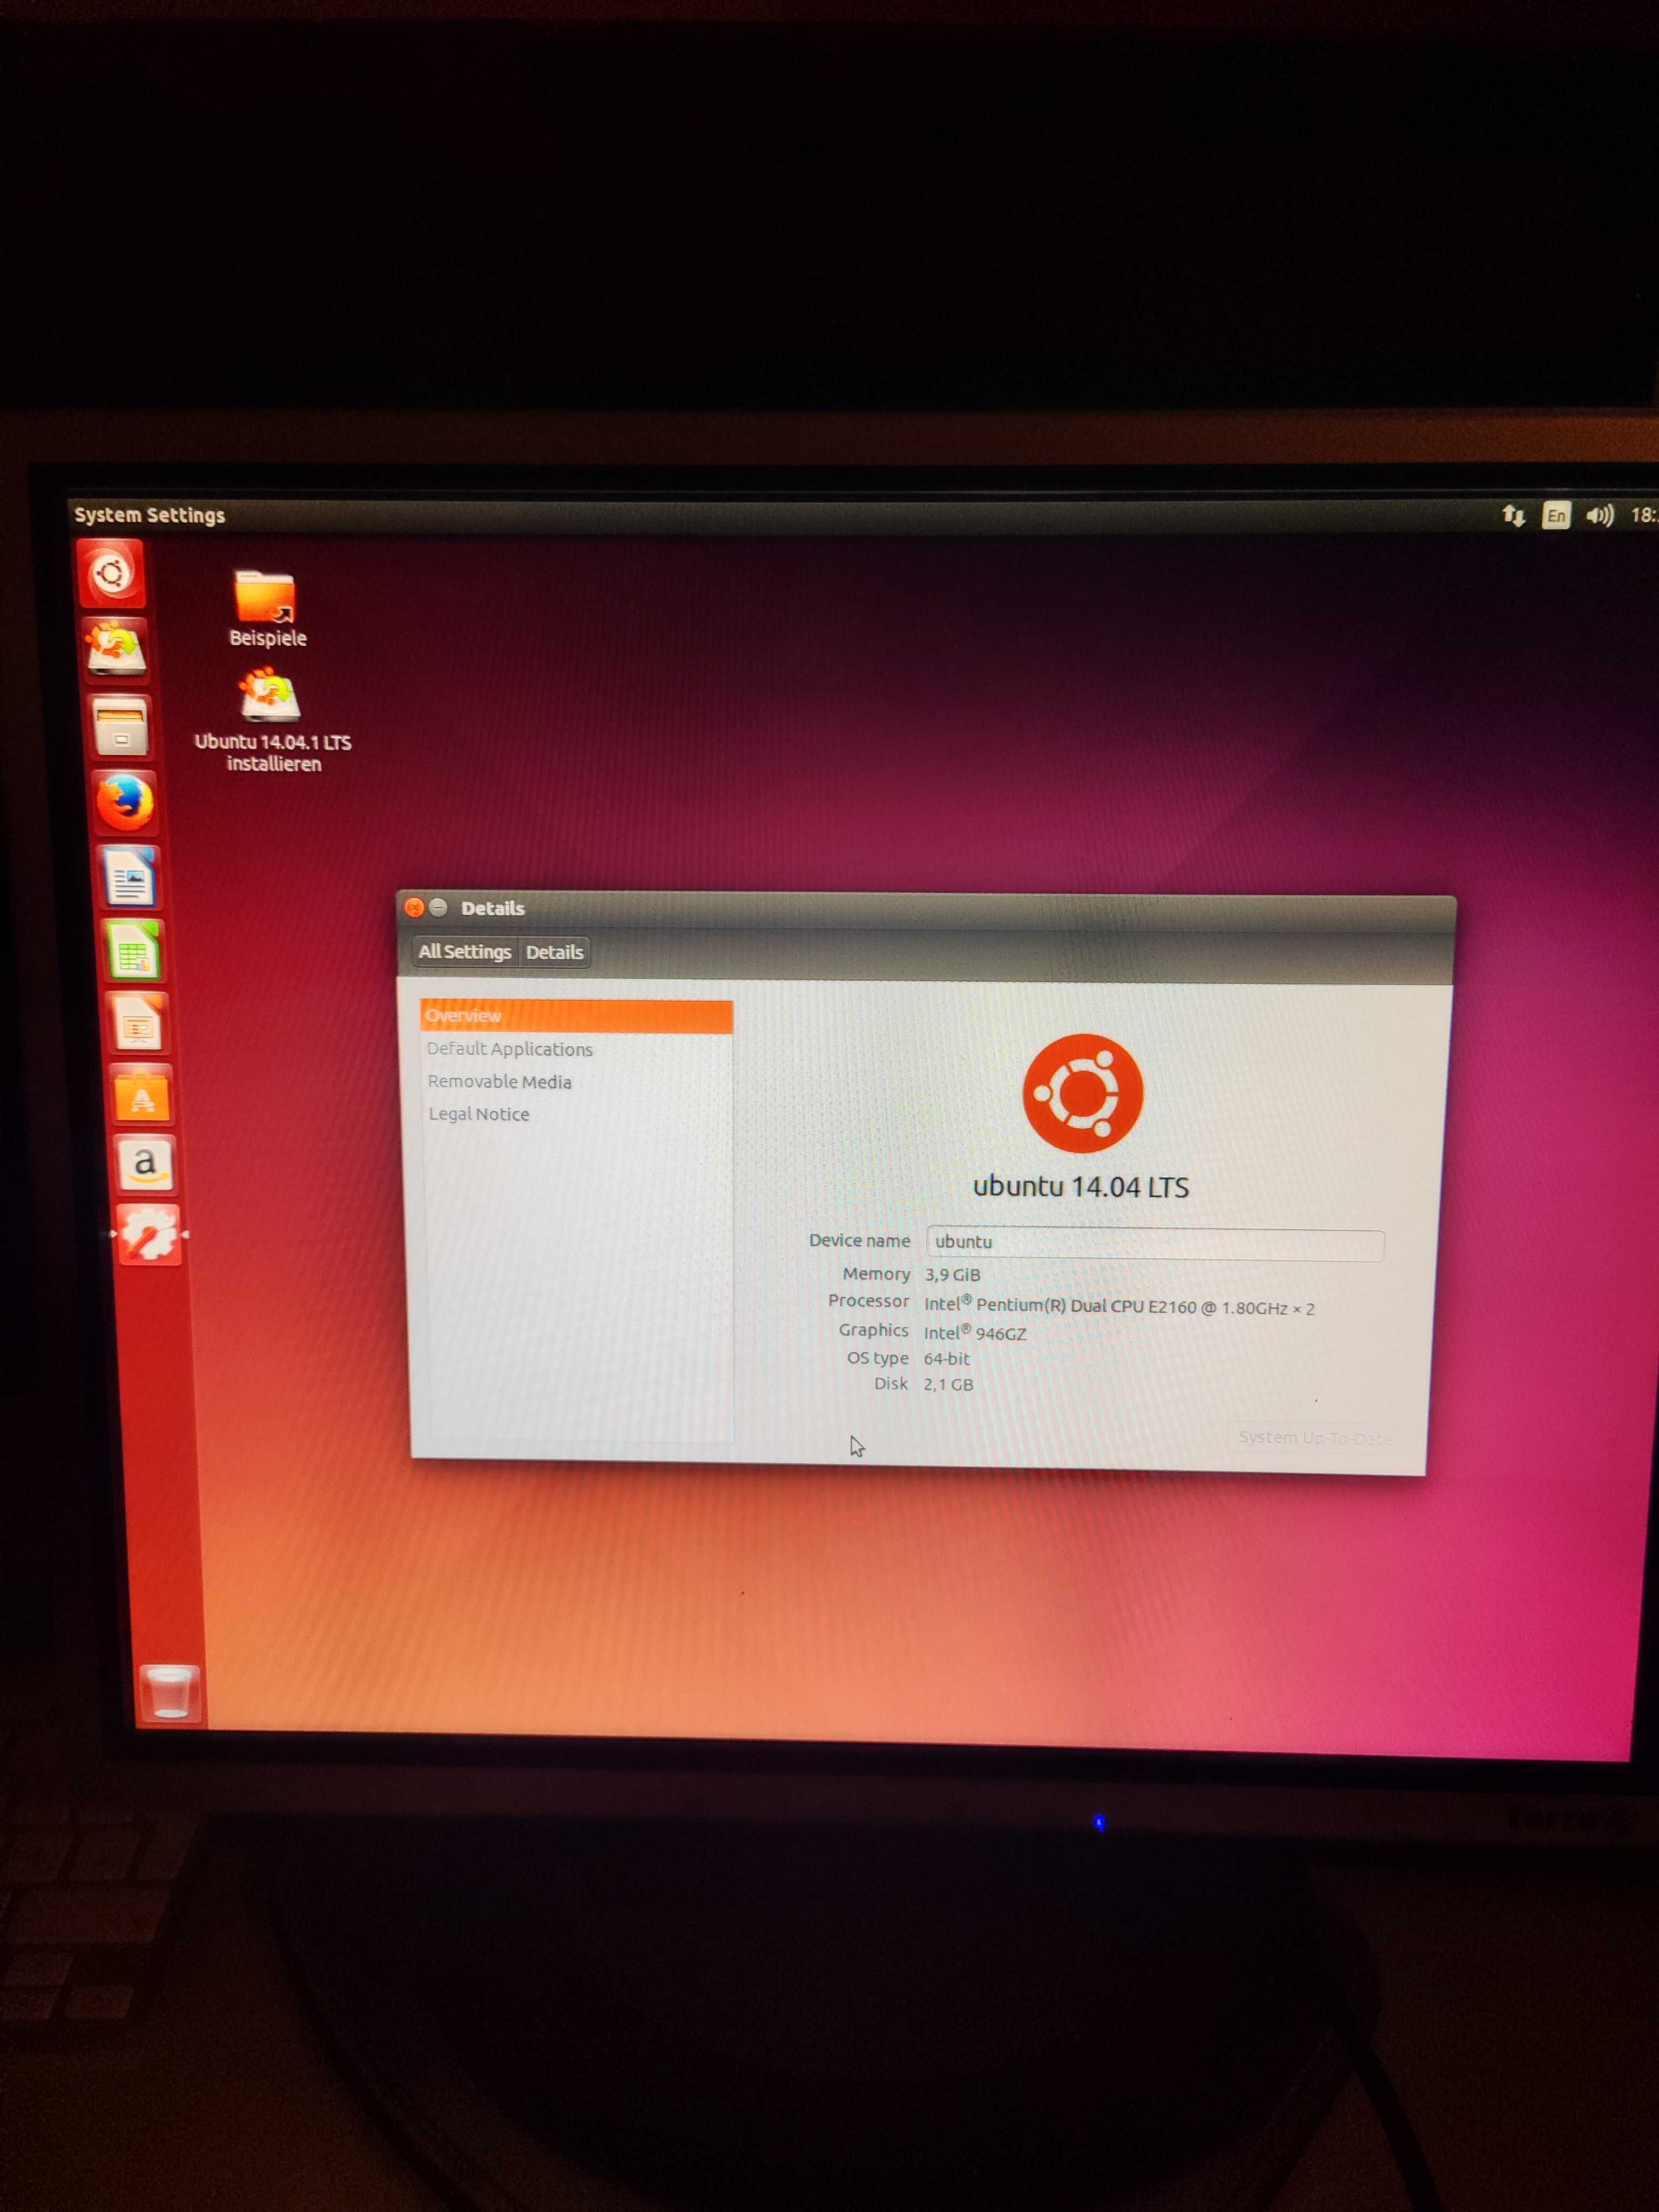Click the System Up-To-Date button
This screenshot has height=2212, width=1659.
(x=1314, y=1438)
